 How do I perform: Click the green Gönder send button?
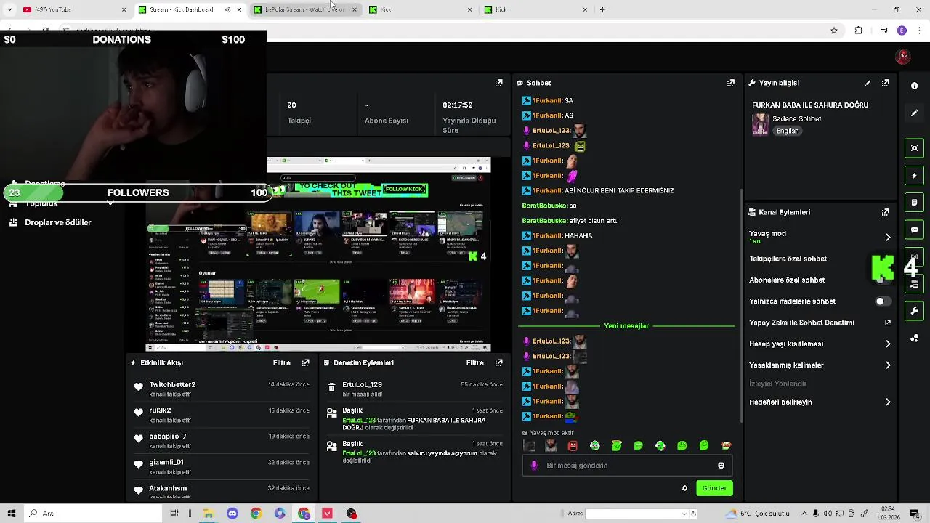click(x=714, y=488)
